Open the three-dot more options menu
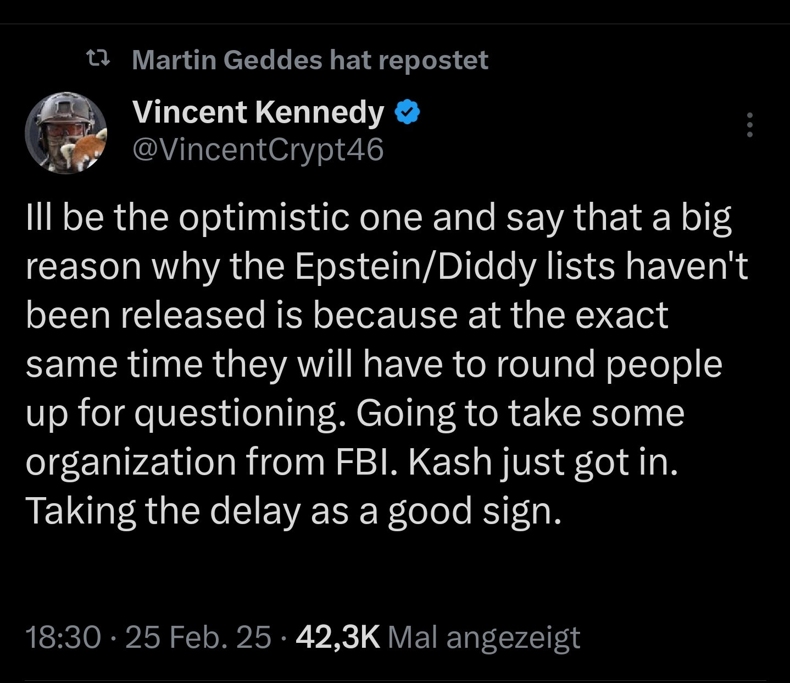This screenshot has width=790, height=683. point(749,125)
